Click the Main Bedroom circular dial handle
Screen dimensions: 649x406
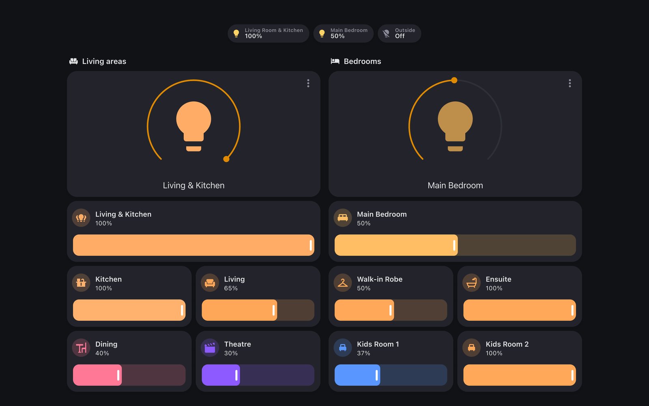(x=454, y=80)
